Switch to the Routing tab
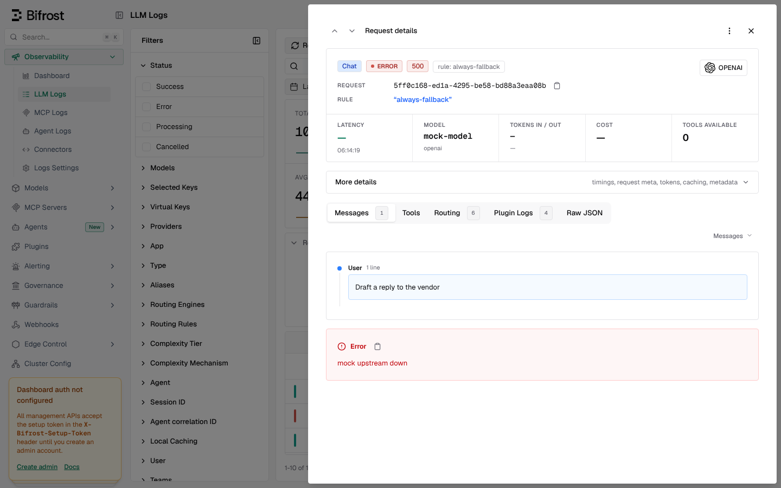Viewport: 781px width, 488px height. (457, 213)
